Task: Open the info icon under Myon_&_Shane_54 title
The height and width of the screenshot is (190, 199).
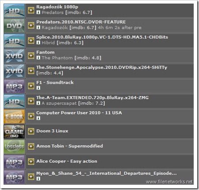Action: coord(38,178)
